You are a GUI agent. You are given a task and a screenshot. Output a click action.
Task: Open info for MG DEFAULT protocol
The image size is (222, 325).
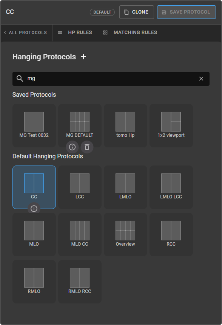click(x=72, y=147)
